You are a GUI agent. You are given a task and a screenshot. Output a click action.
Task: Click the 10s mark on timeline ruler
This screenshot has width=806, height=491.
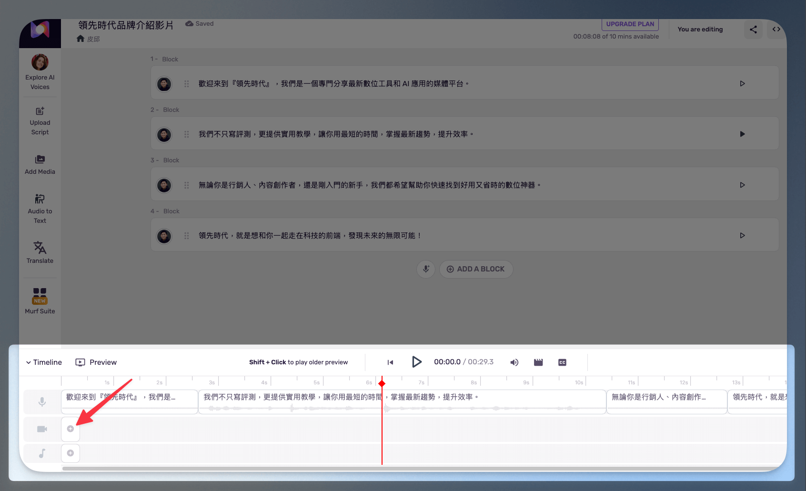[x=579, y=382]
